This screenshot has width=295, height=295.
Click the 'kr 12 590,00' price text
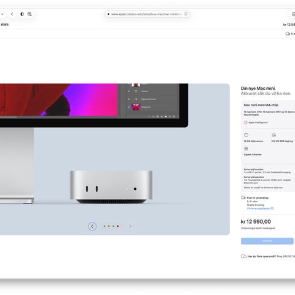[x=256, y=221]
